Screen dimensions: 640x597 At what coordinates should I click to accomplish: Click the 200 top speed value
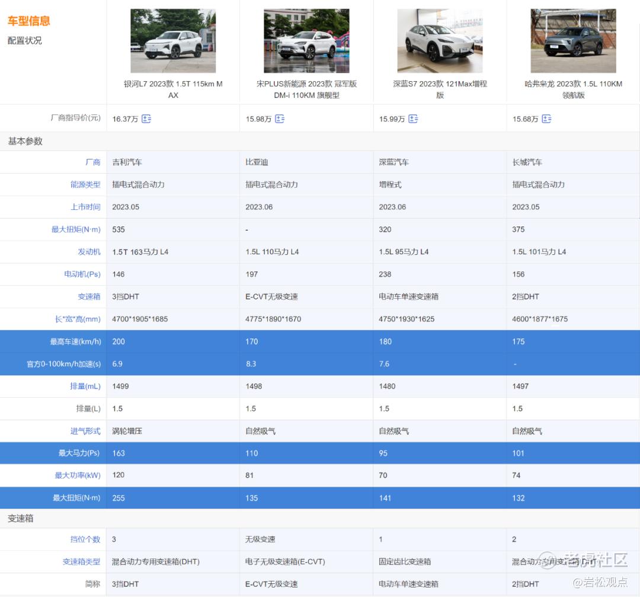click(119, 342)
